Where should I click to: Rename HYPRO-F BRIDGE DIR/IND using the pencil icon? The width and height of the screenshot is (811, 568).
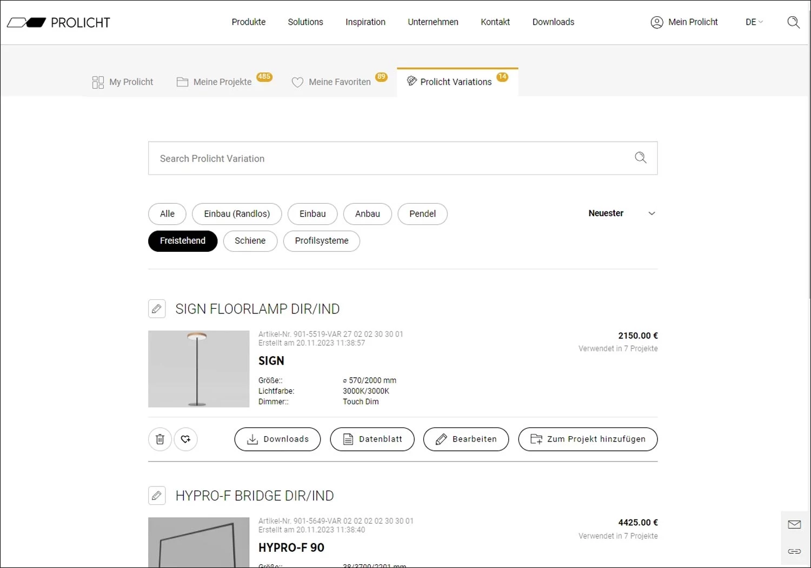(x=157, y=496)
